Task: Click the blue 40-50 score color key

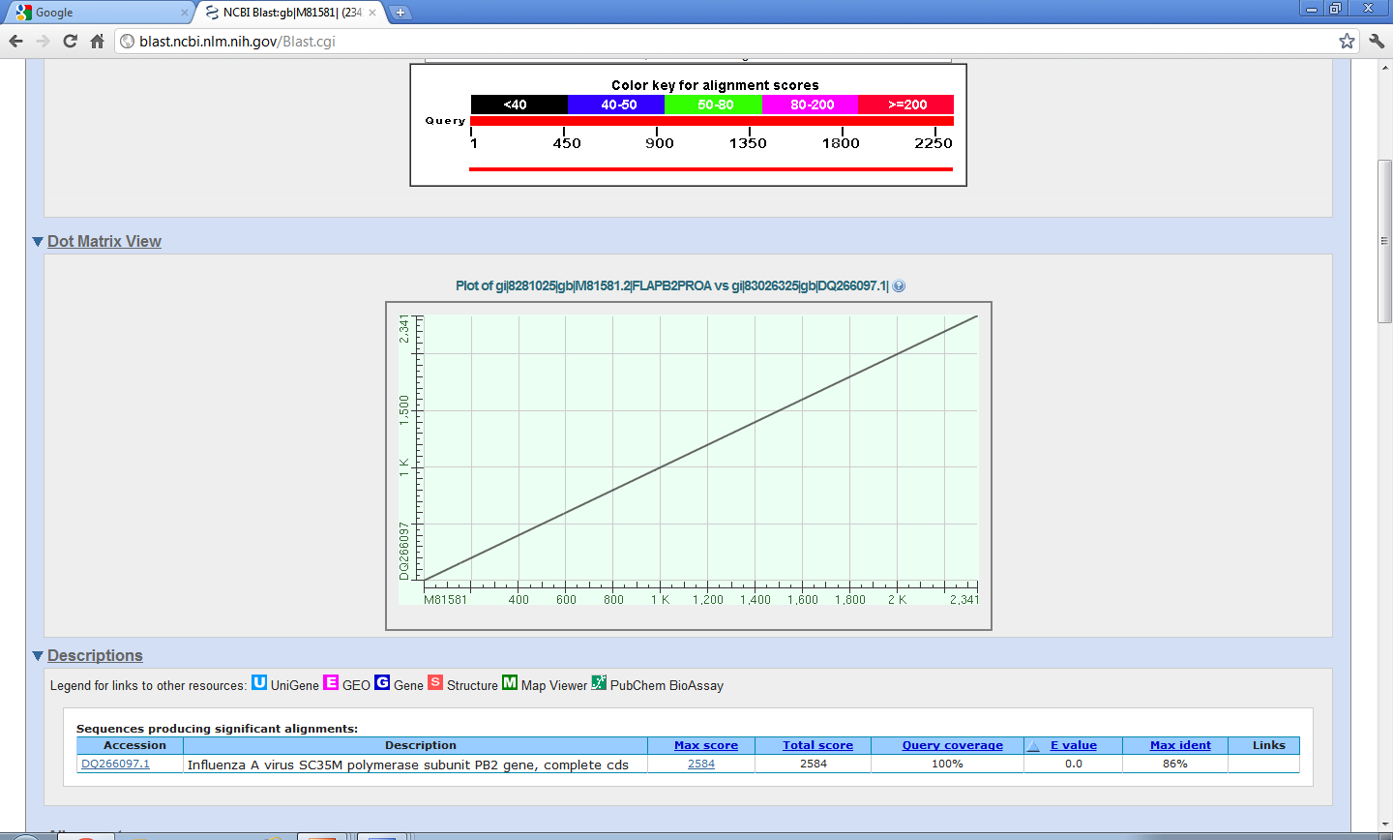Action: (x=616, y=105)
